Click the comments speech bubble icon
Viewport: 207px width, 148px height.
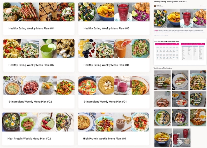(200, 6)
